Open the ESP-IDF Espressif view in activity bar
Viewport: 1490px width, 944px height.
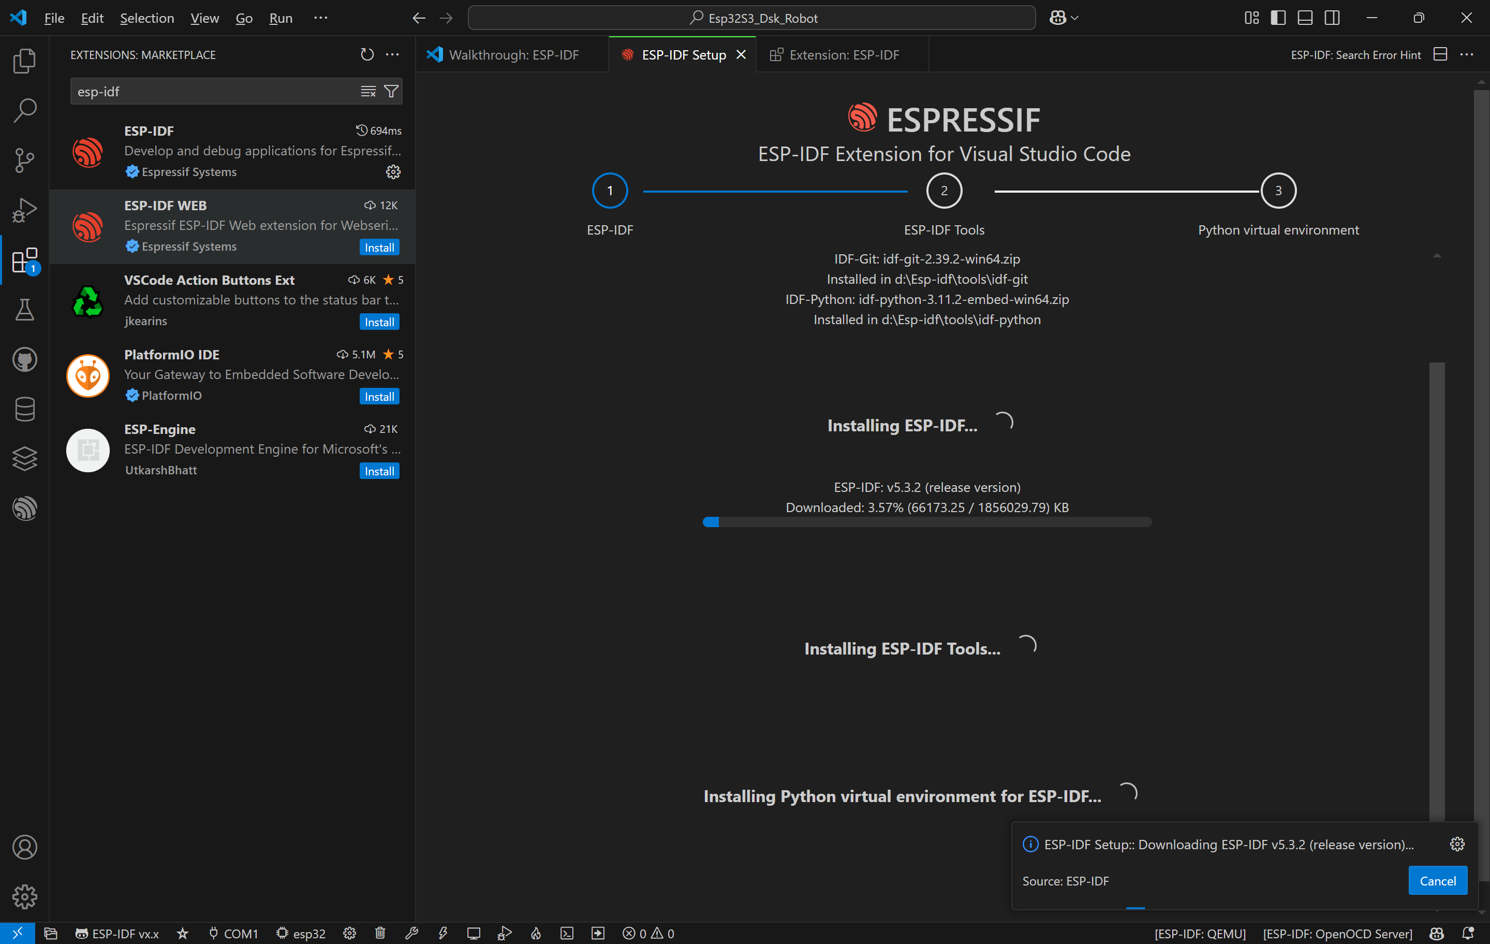click(24, 509)
